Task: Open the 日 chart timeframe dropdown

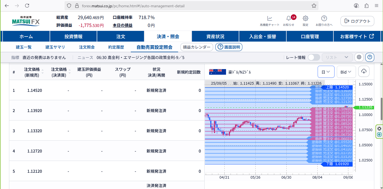Action: (x=326, y=72)
